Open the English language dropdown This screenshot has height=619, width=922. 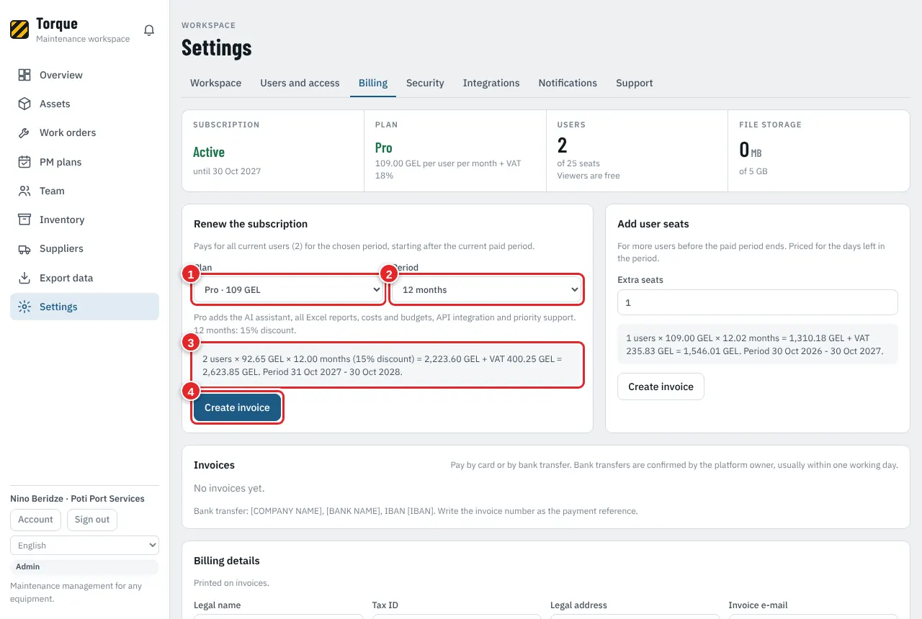coord(84,546)
